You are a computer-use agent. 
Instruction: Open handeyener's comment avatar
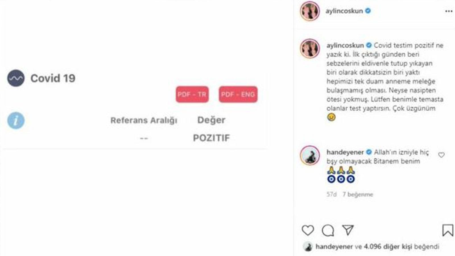click(x=310, y=155)
